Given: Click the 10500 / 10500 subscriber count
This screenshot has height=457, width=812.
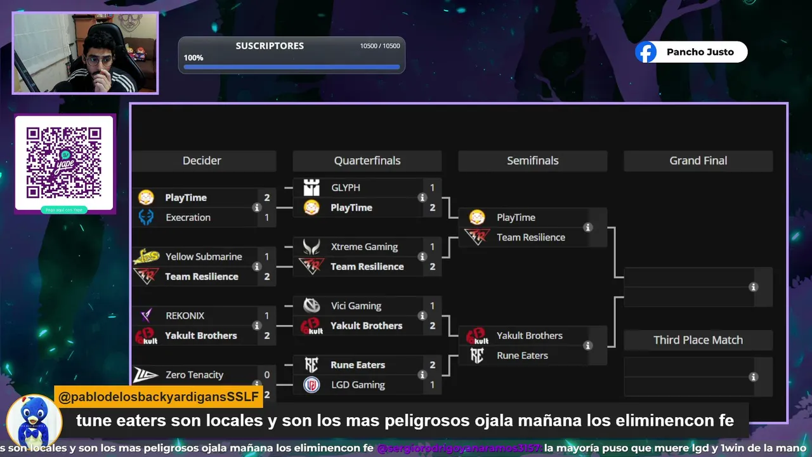Looking at the screenshot, I should click(380, 46).
